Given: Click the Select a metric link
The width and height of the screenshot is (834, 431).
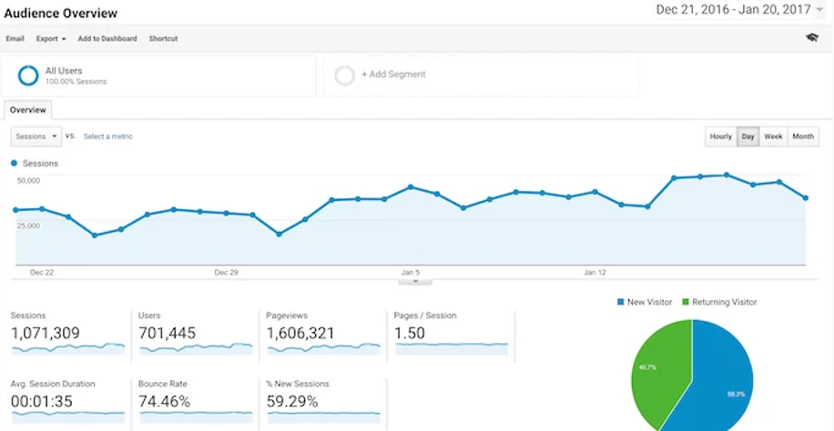Looking at the screenshot, I should [x=107, y=136].
